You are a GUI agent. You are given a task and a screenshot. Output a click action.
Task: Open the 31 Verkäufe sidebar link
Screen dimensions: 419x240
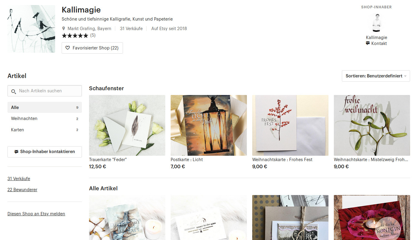click(x=19, y=179)
